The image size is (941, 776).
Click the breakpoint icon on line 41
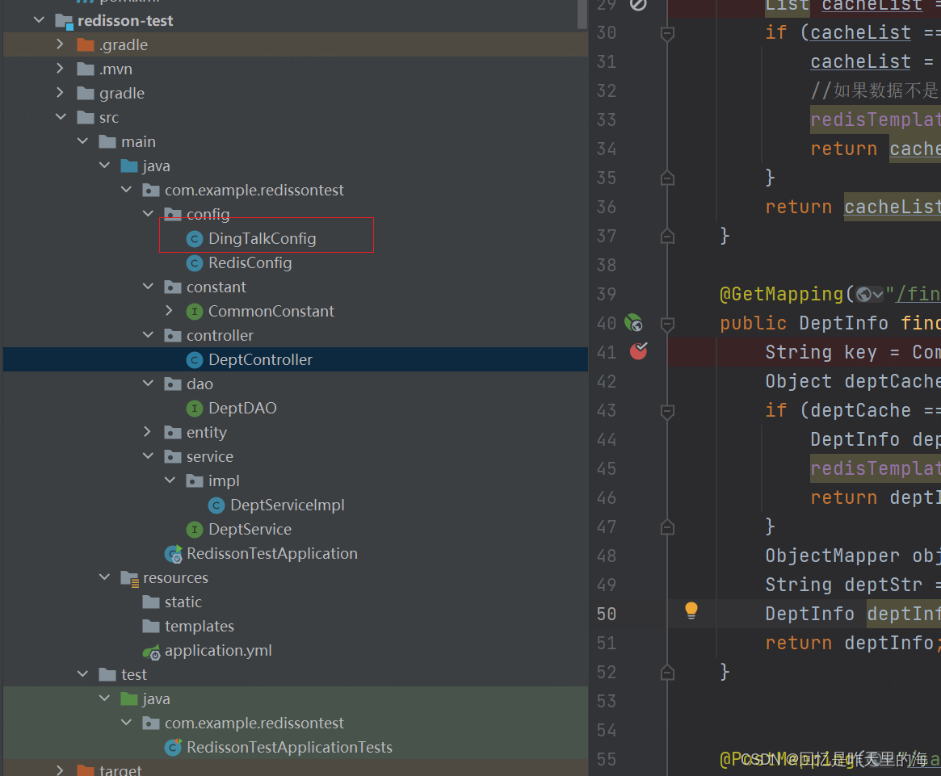click(x=639, y=351)
